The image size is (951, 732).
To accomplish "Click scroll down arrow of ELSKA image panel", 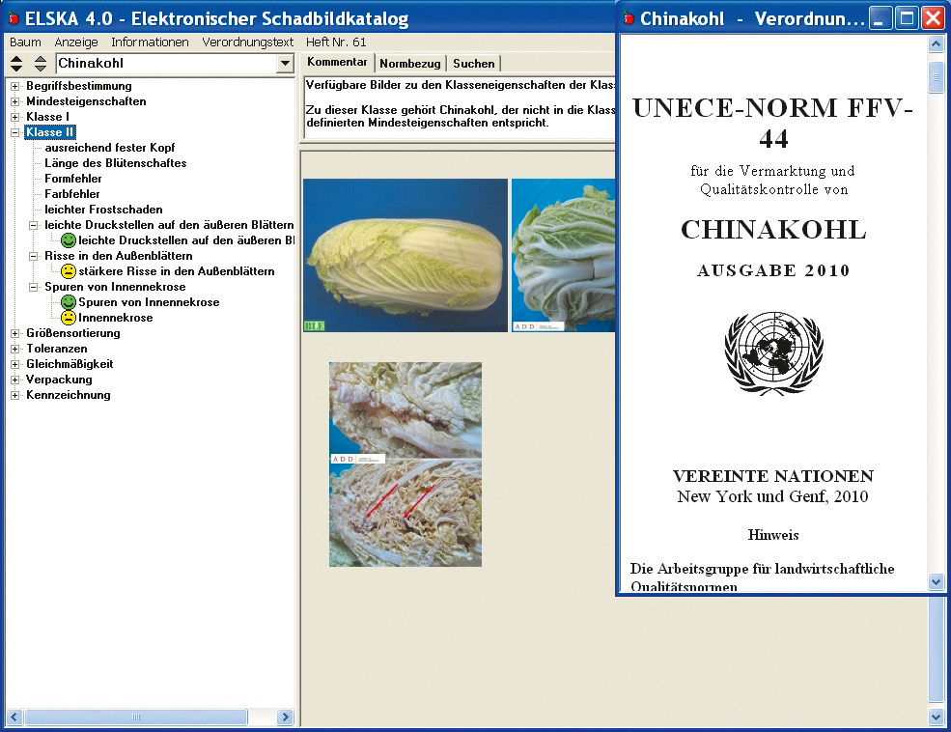I will 936,717.
